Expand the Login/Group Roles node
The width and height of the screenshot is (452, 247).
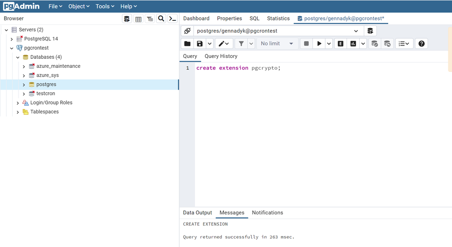(18, 103)
